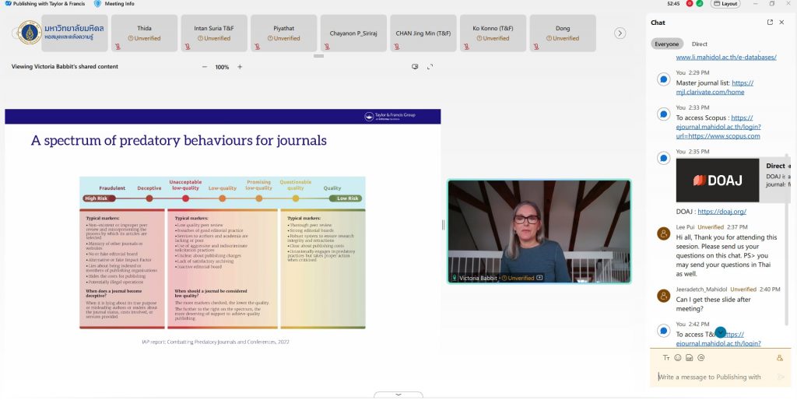Zoom out shared content with minus
Image resolution: width=797 pixels, height=400 pixels.
click(205, 67)
